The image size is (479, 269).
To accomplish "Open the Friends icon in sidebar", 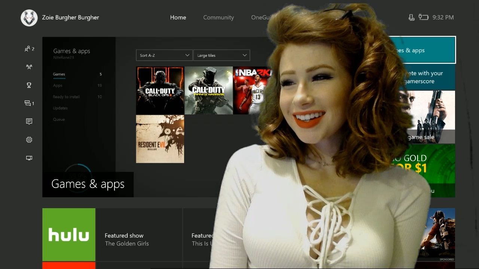I will [29, 49].
